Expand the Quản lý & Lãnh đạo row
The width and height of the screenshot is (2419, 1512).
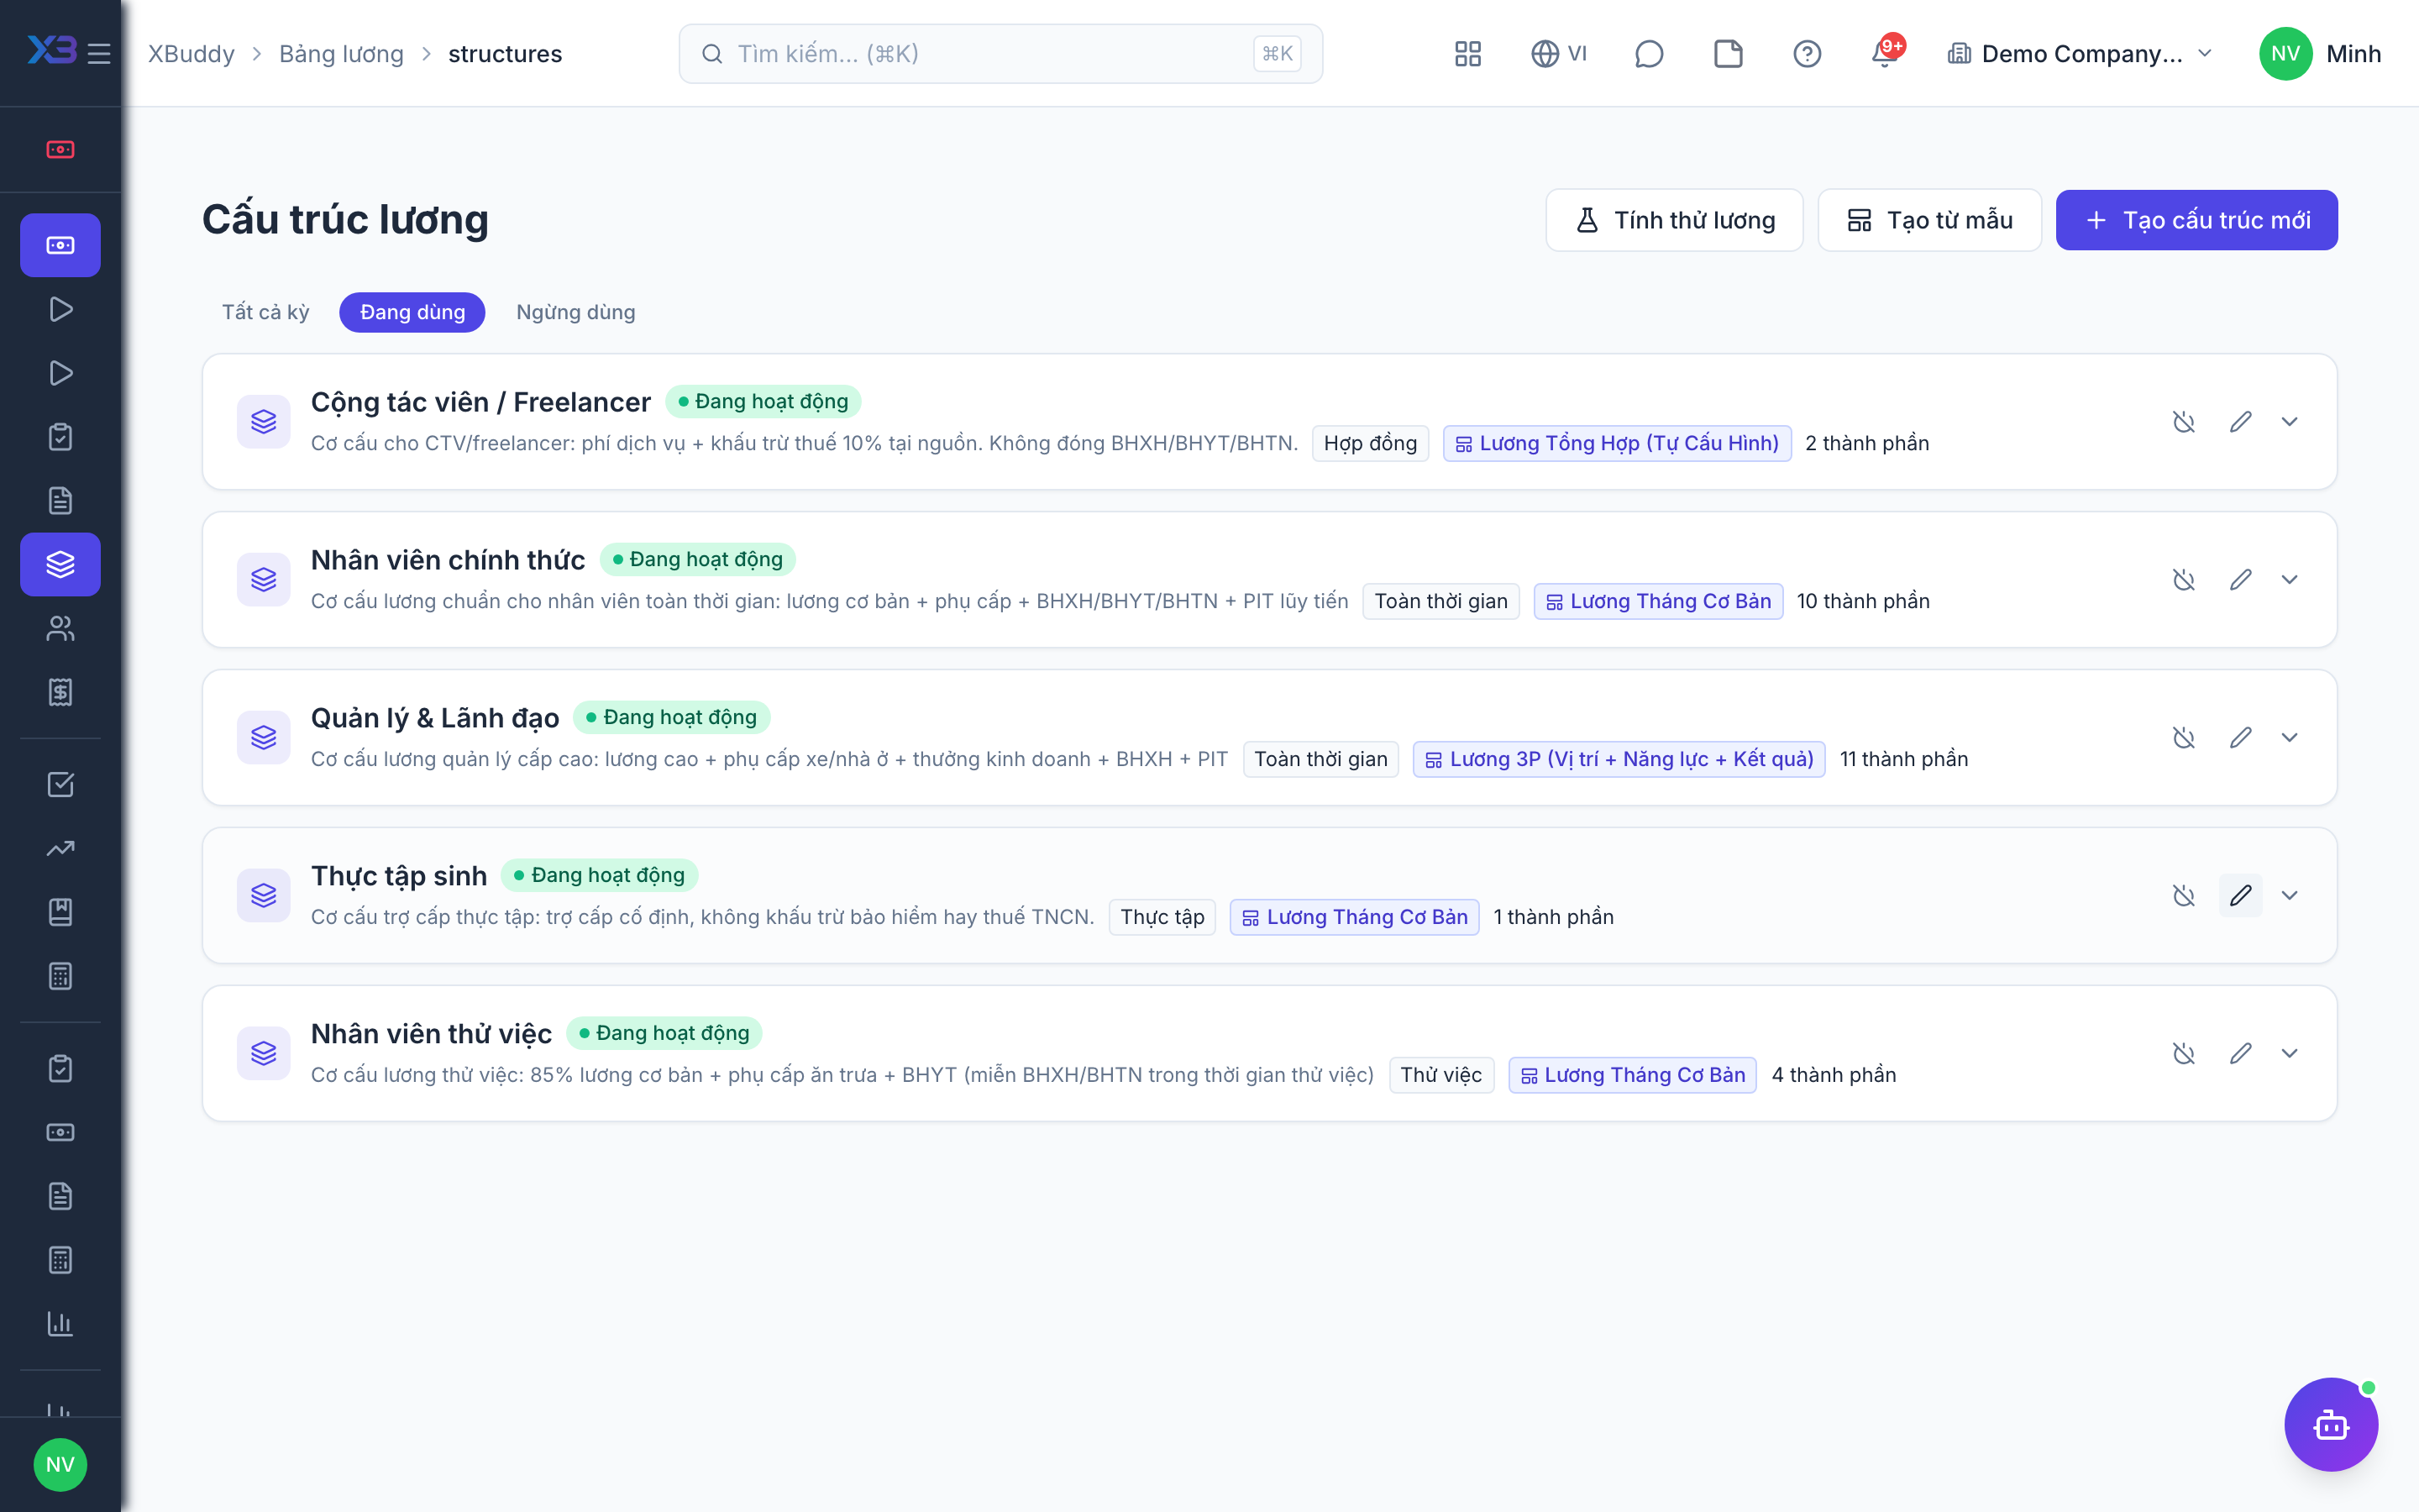click(x=2289, y=738)
